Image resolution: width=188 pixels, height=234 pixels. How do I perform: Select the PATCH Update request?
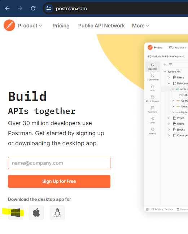[182, 112]
